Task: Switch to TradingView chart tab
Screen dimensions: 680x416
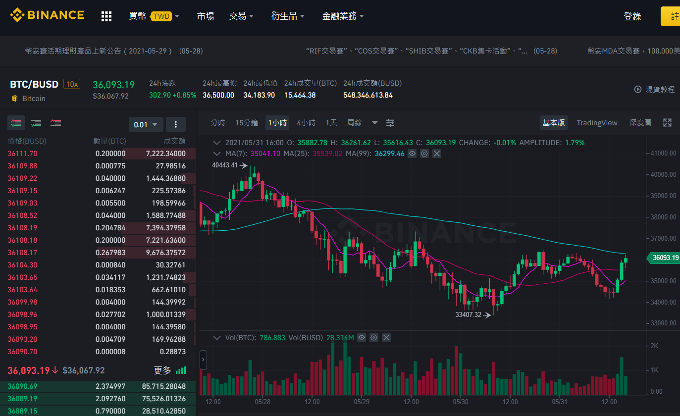Action: 597,123
